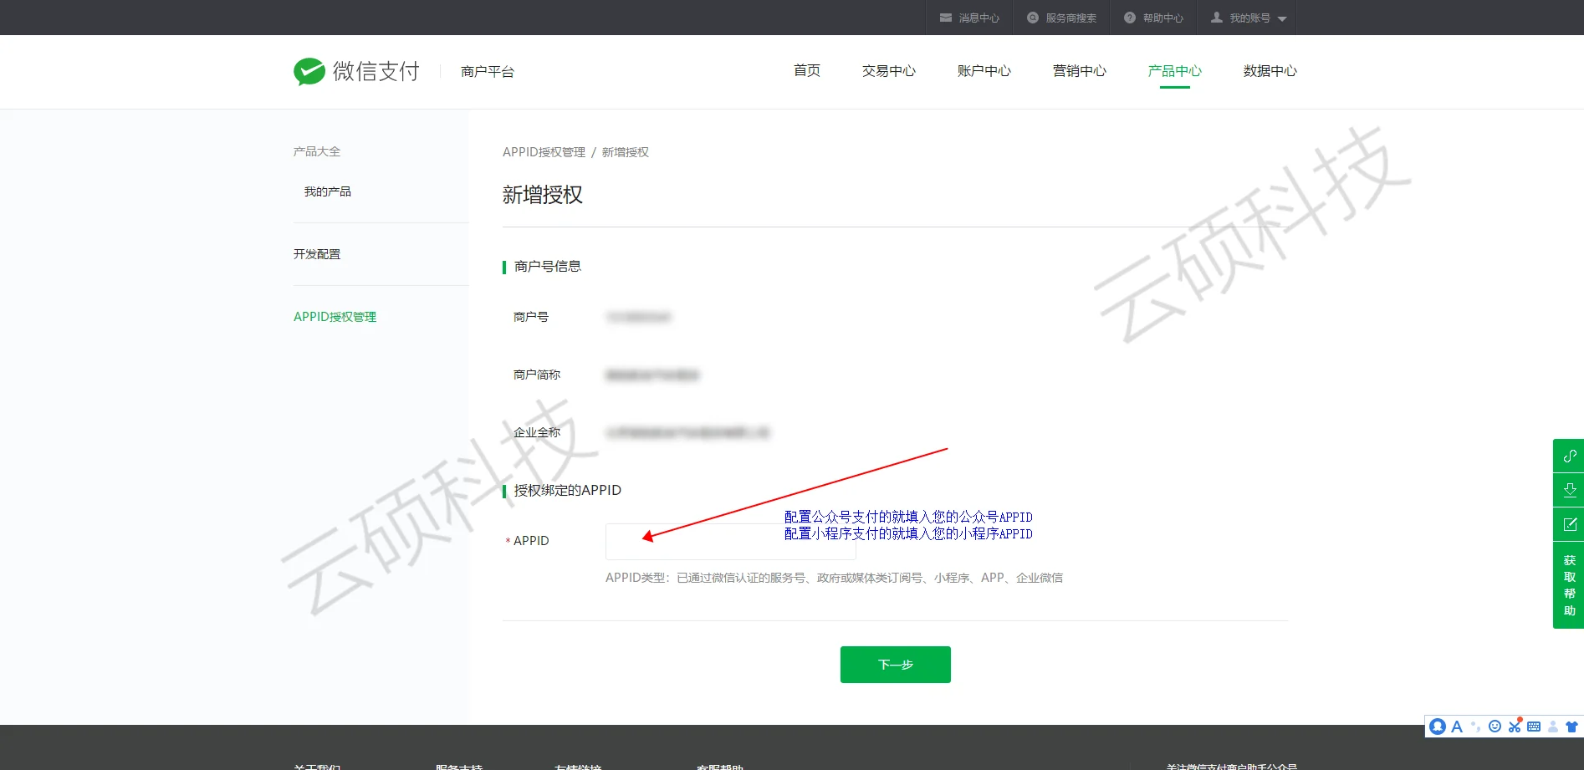Viewport: 1584px width, 770px height.
Task: Click the APPID授权管理 breadcrumb link
Action: pos(544,152)
